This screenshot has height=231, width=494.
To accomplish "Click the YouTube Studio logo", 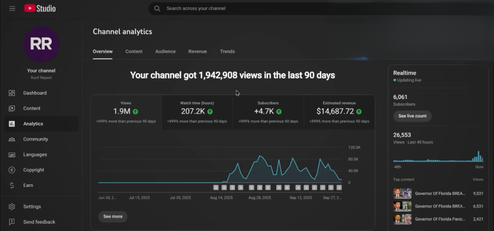I will [x=40, y=9].
